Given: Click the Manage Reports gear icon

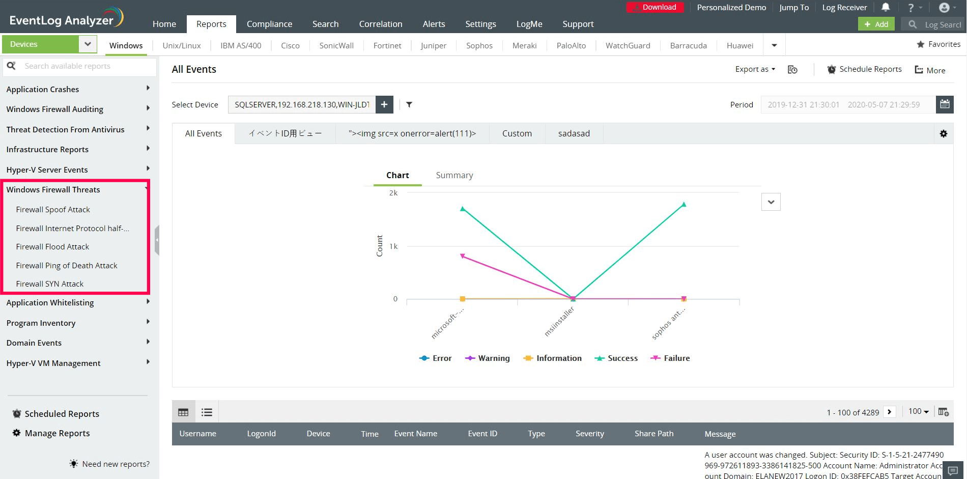Looking at the screenshot, I should coord(17,433).
